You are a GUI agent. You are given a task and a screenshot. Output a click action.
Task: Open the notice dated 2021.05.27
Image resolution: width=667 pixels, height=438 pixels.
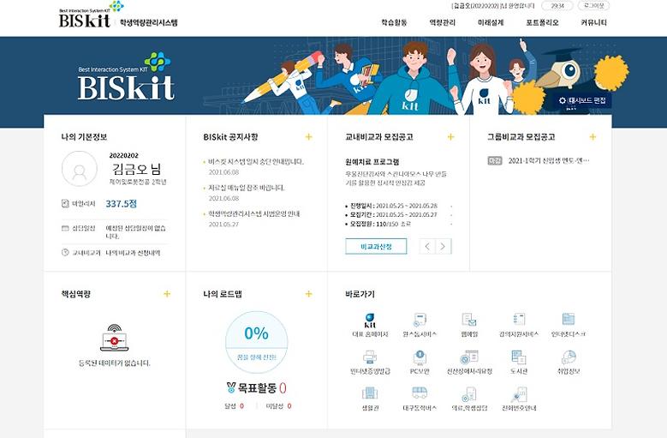(x=254, y=213)
